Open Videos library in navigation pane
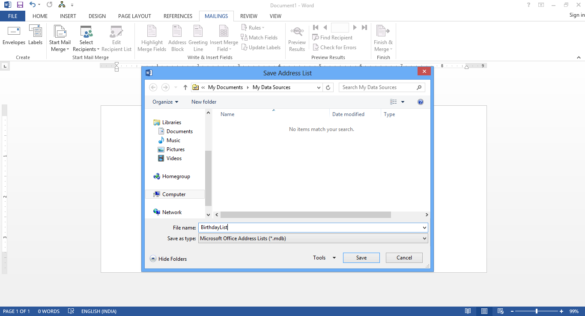Viewport: 585px width, 316px height. pyautogui.click(x=170, y=158)
